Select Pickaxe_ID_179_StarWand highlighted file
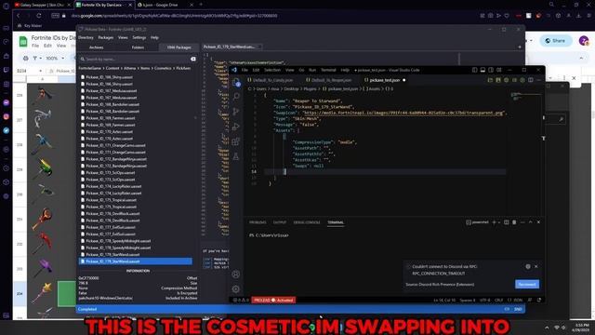The width and height of the screenshot is (595, 335). [136, 261]
